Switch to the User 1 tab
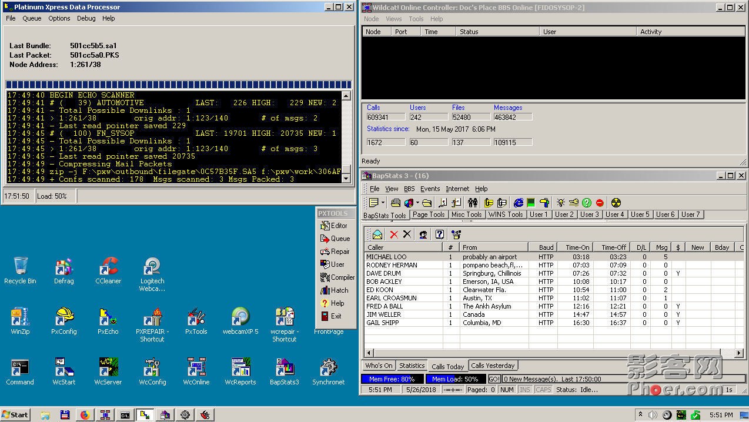749x422 pixels. click(x=539, y=215)
